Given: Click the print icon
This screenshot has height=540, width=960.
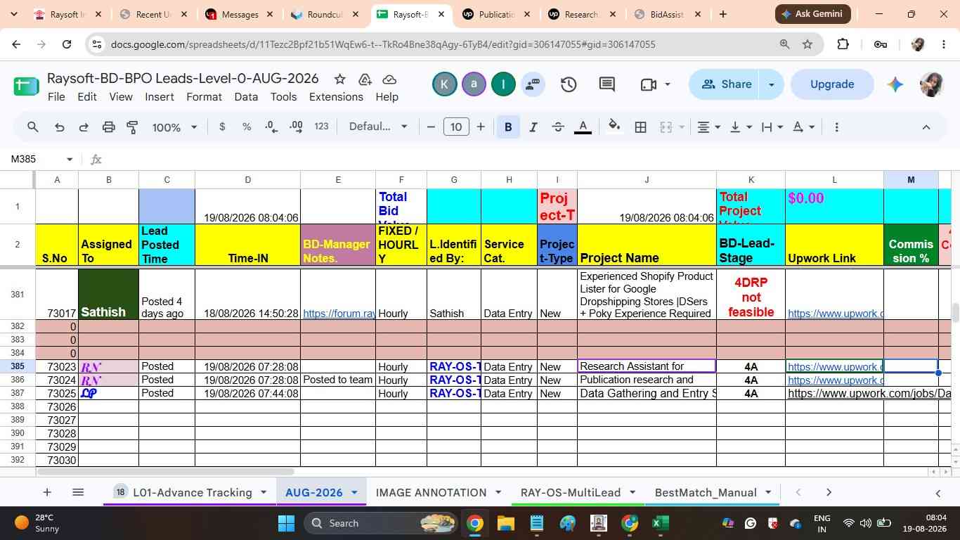Looking at the screenshot, I should (108, 127).
